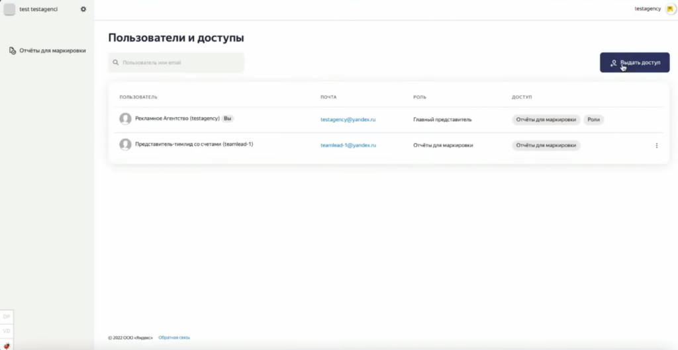Click the Отчёты для маркировки sidebar icon
Viewport: 678px width, 350px height.
click(13, 50)
